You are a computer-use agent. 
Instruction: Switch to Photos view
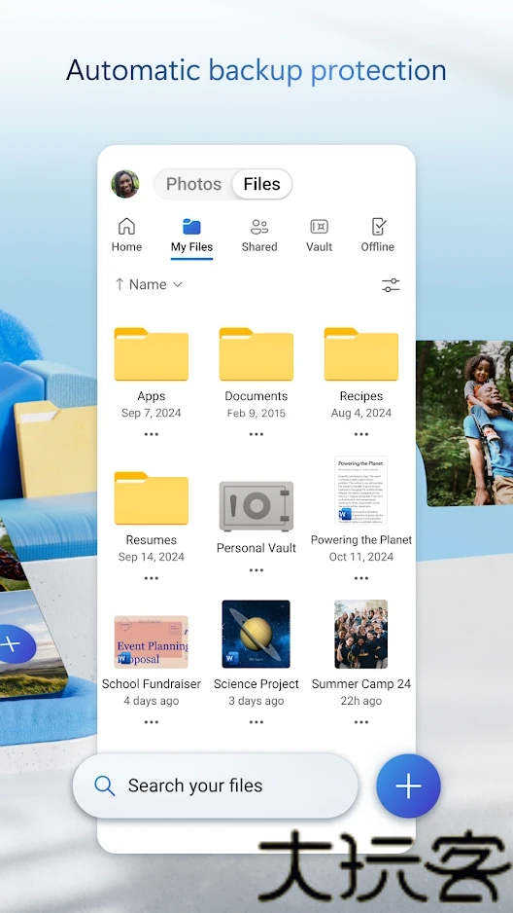pyautogui.click(x=193, y=184)
